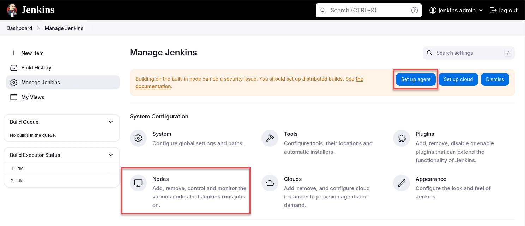Open Appearance via the paintbrush icon
Image resolution: width=525 pixels, height=226 pixels.
point(402,183)
